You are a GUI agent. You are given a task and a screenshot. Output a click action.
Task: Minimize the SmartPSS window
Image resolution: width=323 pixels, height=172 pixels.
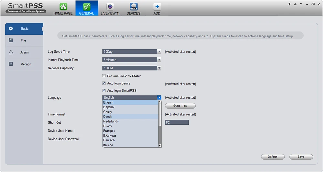[x=307, y=4]
